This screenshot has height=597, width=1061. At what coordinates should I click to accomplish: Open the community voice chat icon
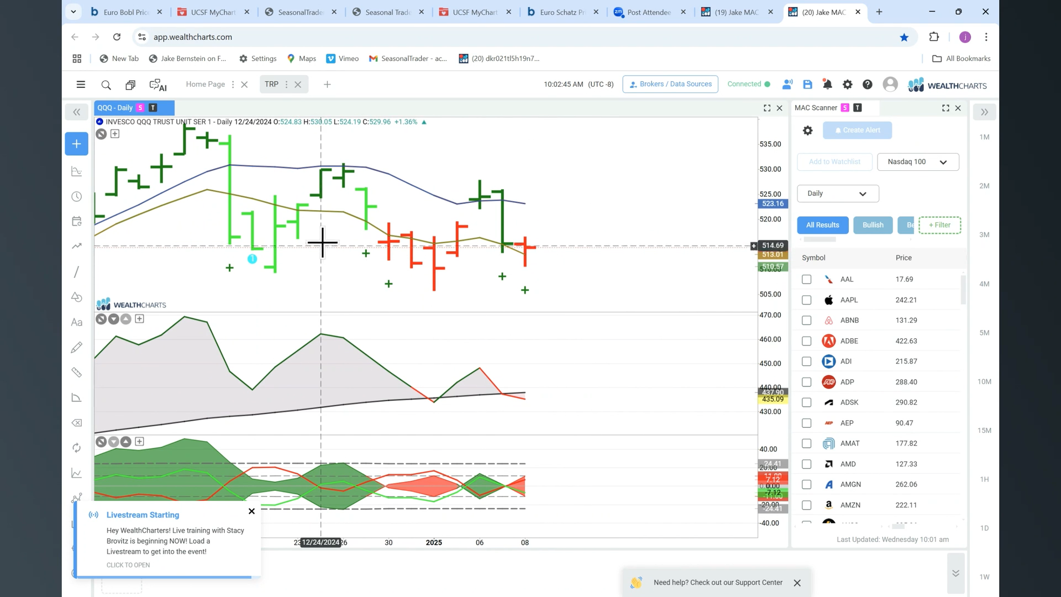[x=787, y=85]
